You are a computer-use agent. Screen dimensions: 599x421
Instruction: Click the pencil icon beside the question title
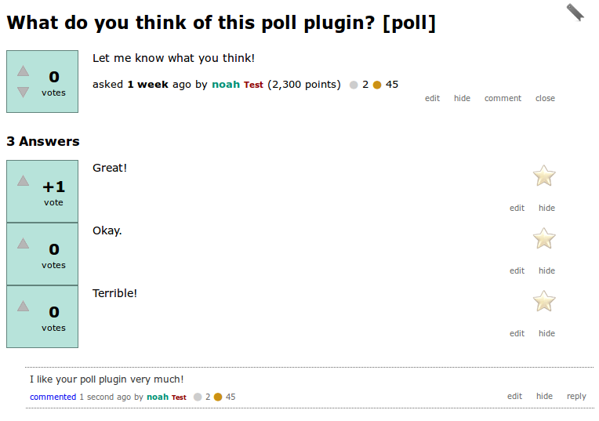pyautogui.click(x=575, y=12)
